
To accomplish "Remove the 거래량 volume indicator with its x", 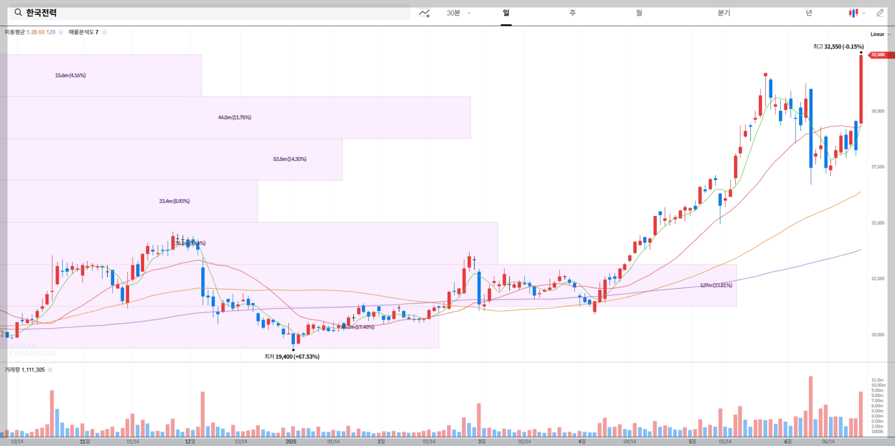I will click(50, 370).
